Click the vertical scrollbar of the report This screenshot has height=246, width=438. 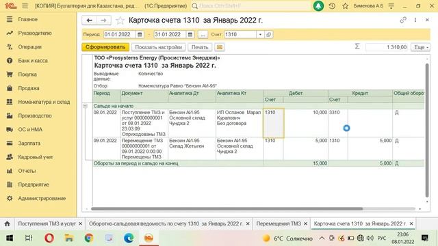[427, 130]
